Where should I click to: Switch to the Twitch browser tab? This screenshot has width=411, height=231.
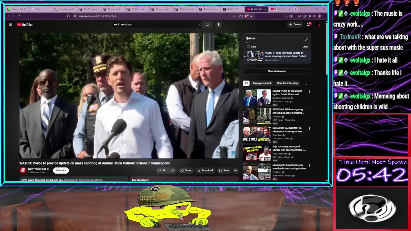(41, 9)
